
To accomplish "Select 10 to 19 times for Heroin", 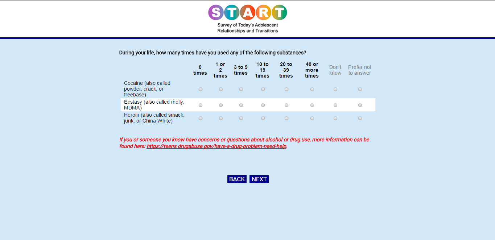I will coord(263,118).
